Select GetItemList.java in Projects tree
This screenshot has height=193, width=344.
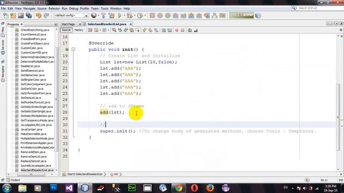31,98
